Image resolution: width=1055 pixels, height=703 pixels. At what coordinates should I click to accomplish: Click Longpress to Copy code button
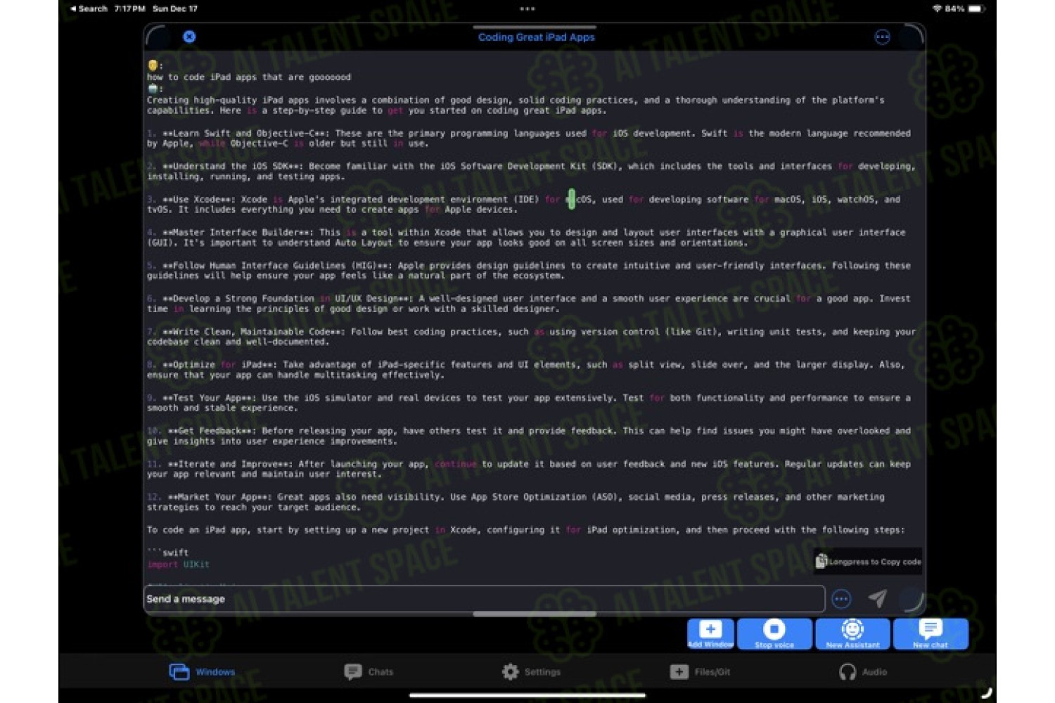coord(868,562)
